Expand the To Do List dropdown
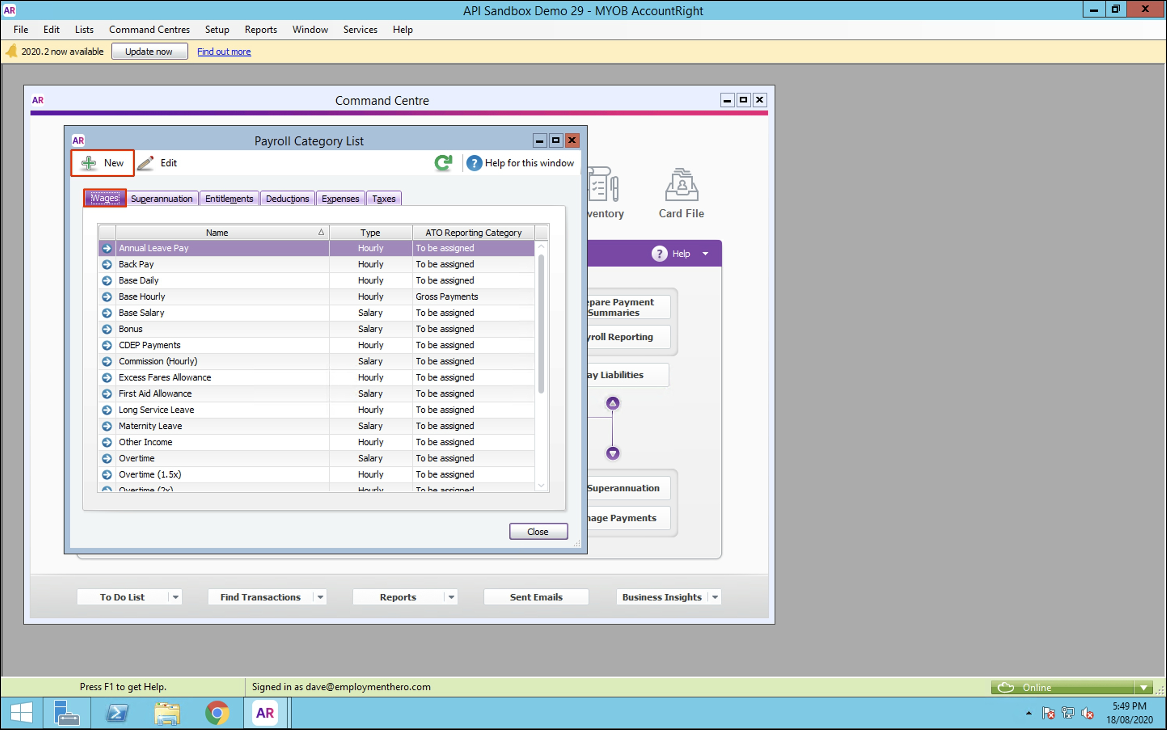 pyautogui.click(x=175, y=597)
